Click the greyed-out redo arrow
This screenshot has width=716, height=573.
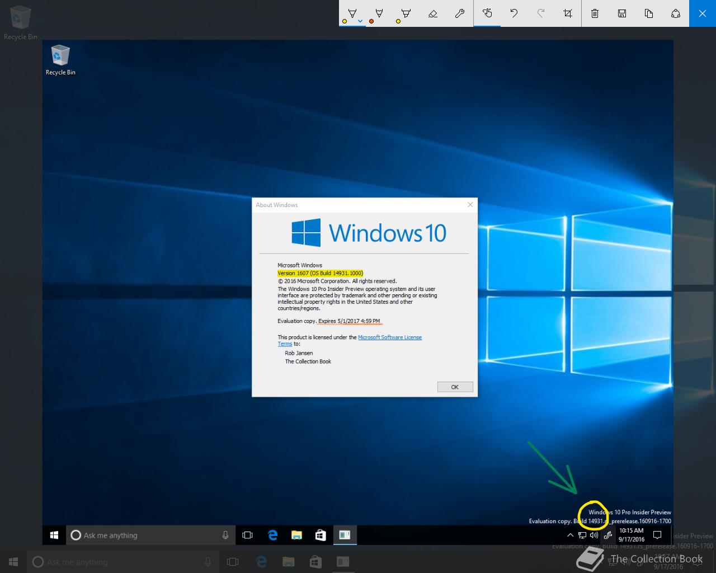tap(540, 13)
